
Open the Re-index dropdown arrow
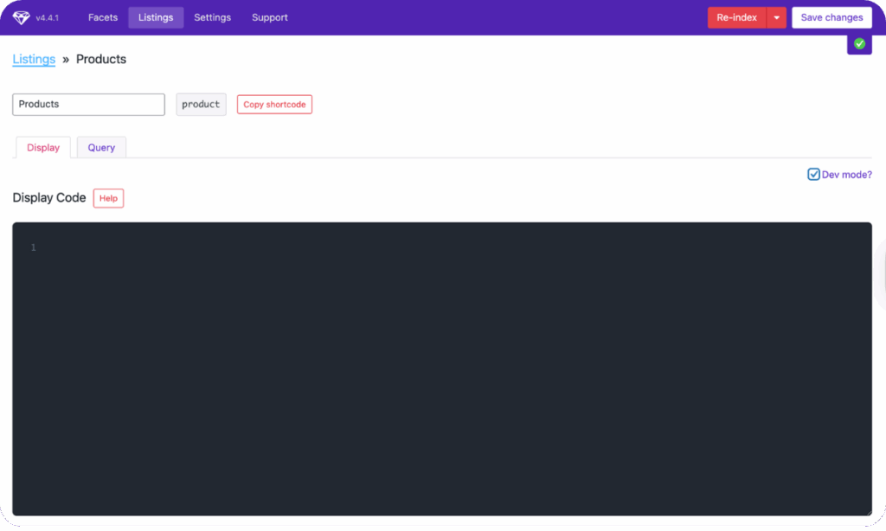pos(776,17)
